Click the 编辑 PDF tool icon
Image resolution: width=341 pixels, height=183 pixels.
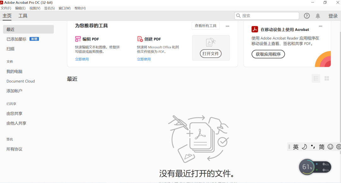point(78,39)
